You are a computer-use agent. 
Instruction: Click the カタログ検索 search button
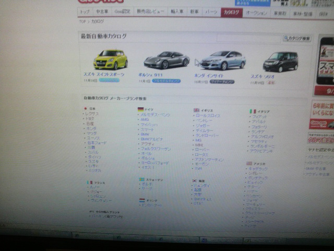(x=297, y=38)
